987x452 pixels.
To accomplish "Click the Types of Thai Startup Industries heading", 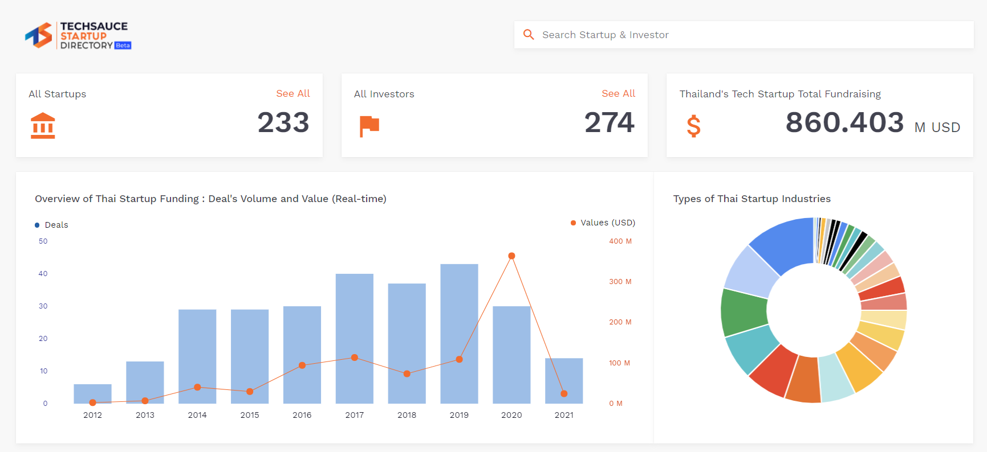I will [x=752, y=199].
